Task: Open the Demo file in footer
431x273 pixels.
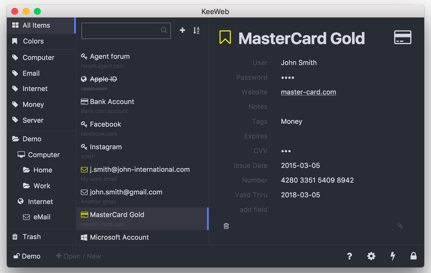Action: point(27,256)
